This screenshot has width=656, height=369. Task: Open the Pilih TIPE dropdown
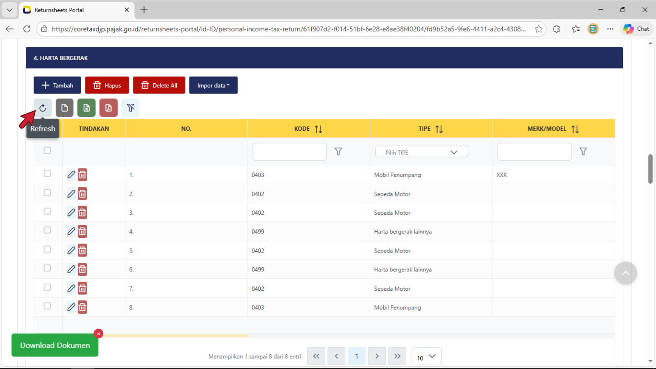click(x=421, y=152)
